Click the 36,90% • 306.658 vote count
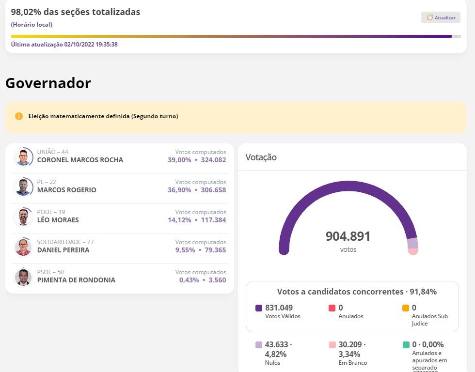475x372 pixels. coord(197,190)
